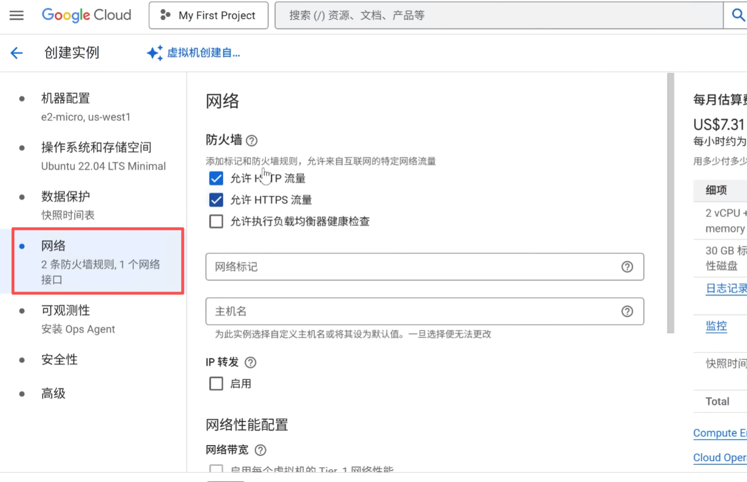Click help icon in 主机名 field
The width and height of the screenshot is (747, 482).
pyautogui.click(x=627, y=311)
